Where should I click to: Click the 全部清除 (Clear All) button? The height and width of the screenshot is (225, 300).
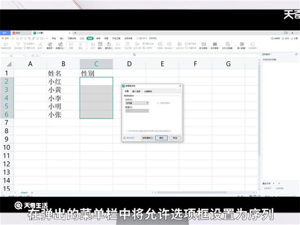[147, 138]
